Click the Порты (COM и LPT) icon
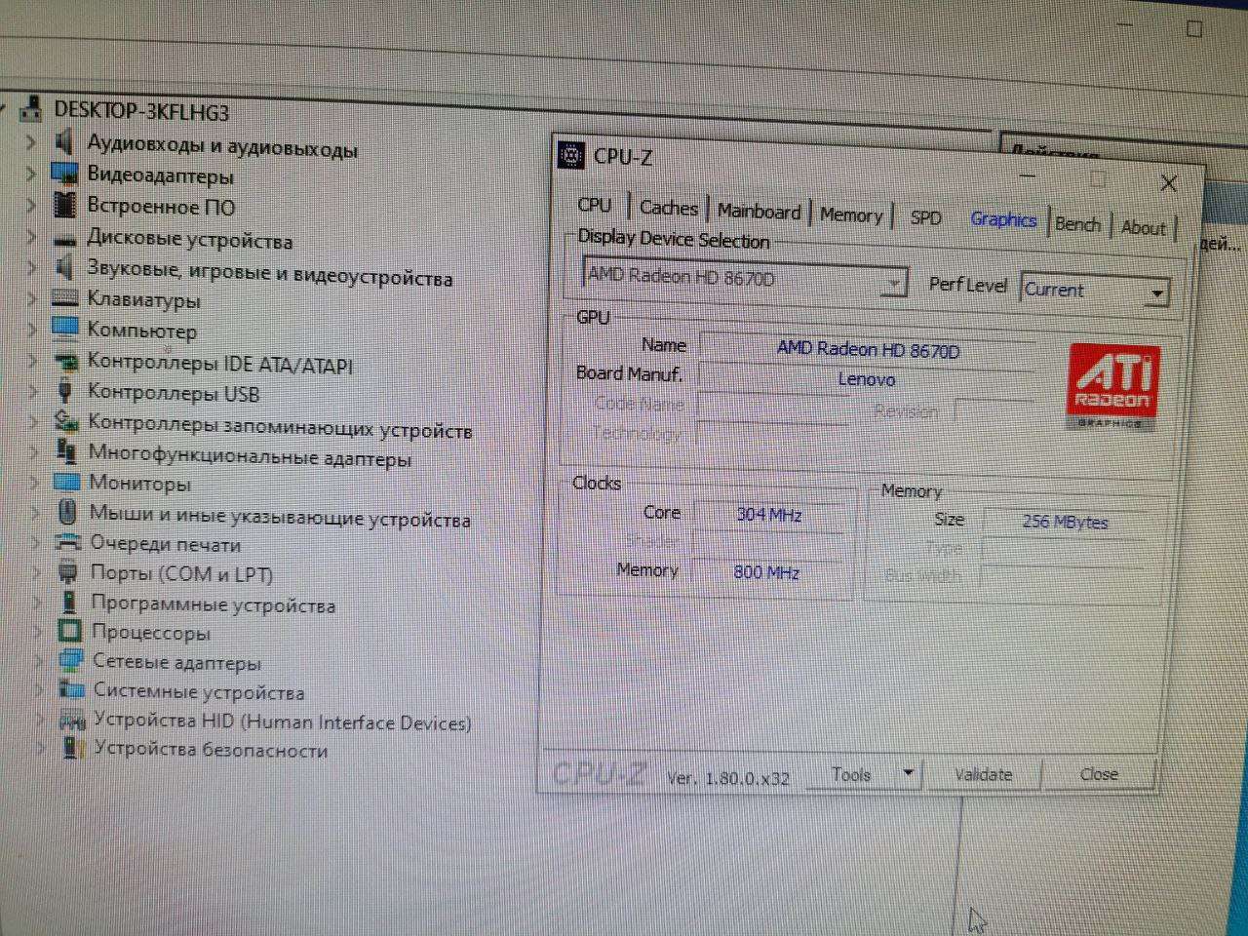The height and width of the screenshot is (936, 1248). (x=68, y=572)
